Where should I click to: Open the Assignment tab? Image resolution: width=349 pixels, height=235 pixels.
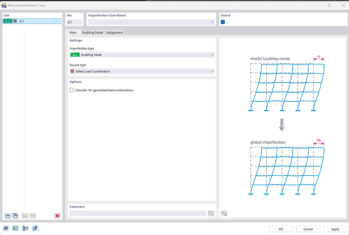click(114, 32)
